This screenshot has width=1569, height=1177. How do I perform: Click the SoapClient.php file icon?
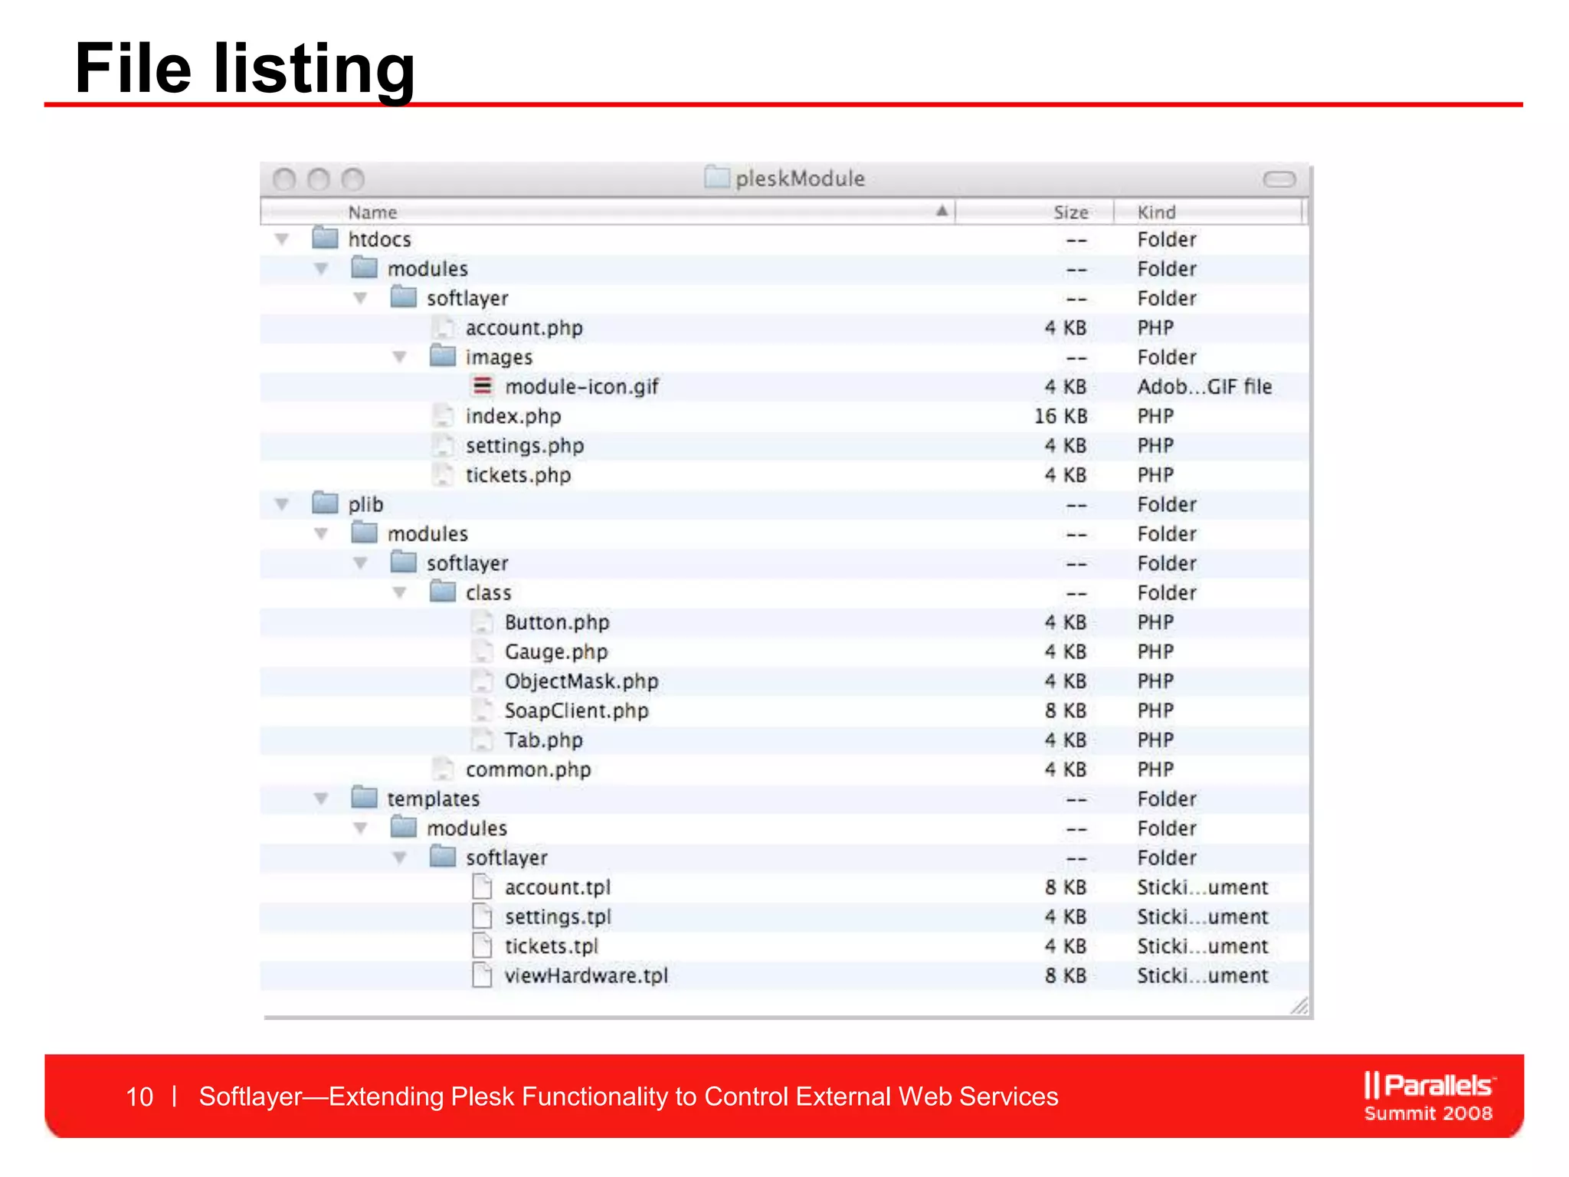coord(482,710)
